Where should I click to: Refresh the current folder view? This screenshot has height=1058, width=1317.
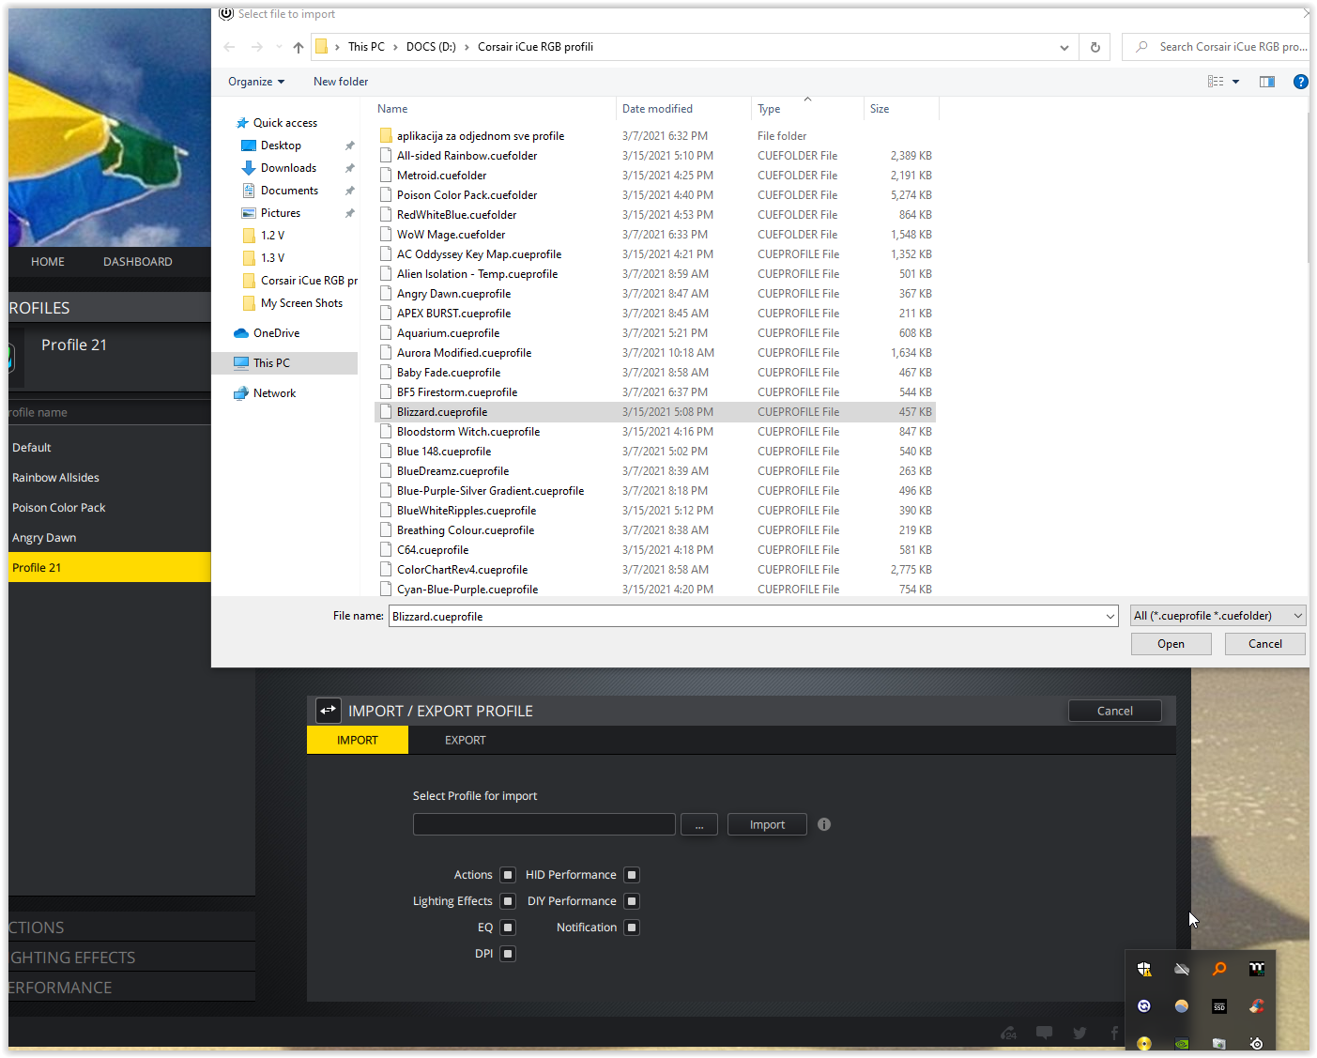1095,47
